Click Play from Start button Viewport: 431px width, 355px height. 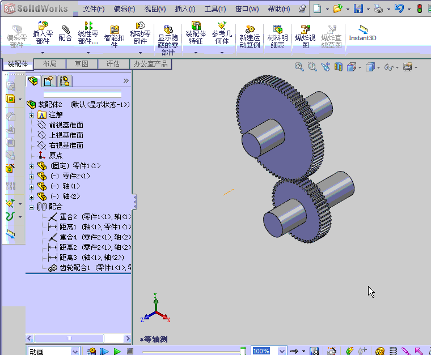coord(104,351)
